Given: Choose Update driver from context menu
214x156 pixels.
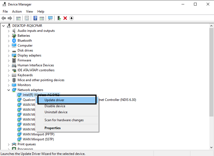Looking at the screenshot, I should pos(67,100).
